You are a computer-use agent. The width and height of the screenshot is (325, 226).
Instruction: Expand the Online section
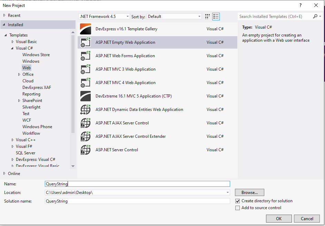tap(4, 173)
